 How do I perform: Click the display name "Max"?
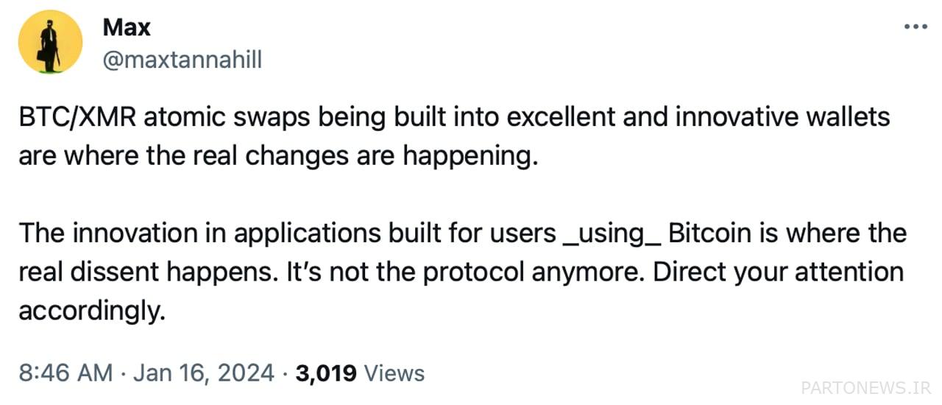(127, 27)
